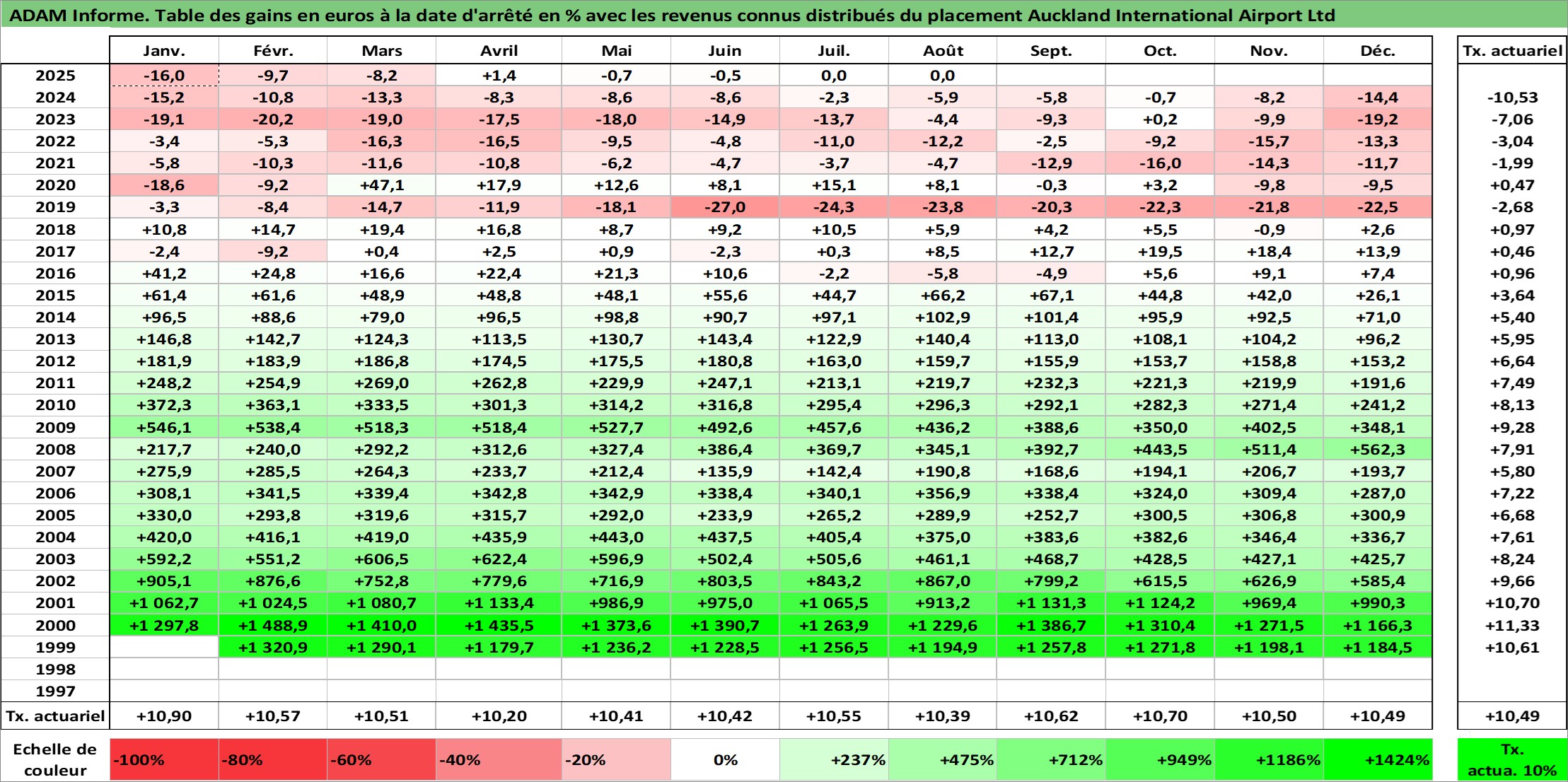
Task: Click the +66,2 cell in 2015 row
Action: [x=943, y=296]
